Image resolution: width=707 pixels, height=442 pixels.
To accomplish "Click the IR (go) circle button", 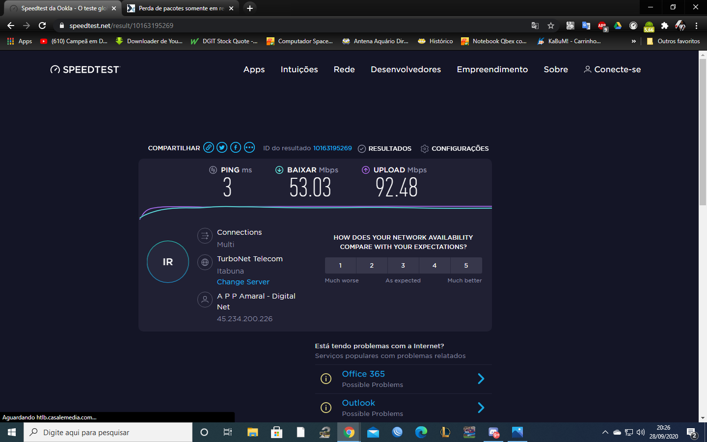I will coord(168,262).
